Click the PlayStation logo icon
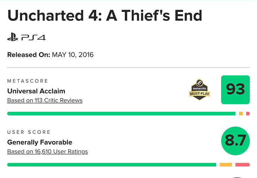The height and width of the screenshot is (178, 257). click(12, 37)
